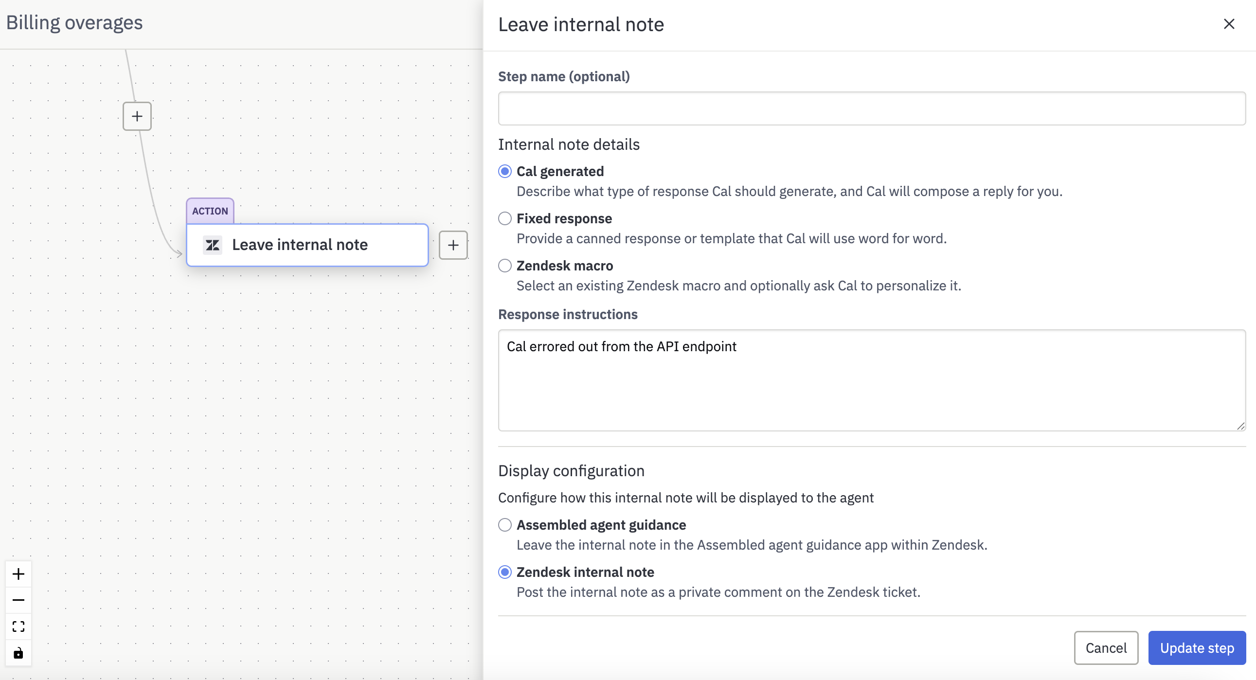This screenshot has width=1256, height=680.
Task: Toggle the canvas lock icon
Action: (18, 653)
